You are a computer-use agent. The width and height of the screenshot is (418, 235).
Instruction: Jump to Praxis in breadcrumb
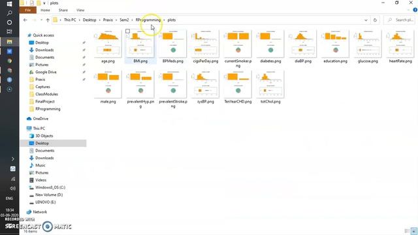tap(108, 20)
